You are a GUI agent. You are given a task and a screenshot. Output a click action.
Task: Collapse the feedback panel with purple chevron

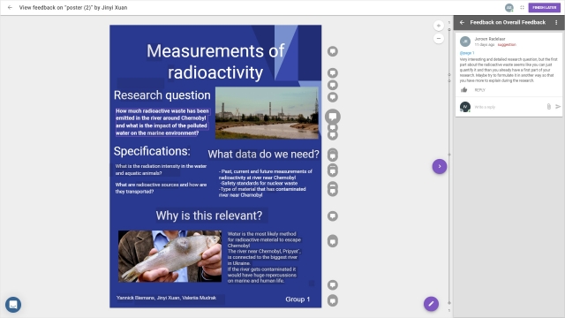[x=440, y=166]
